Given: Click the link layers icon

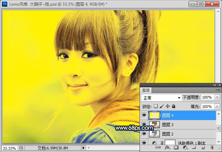Looking at the screenshot, I should pos(158,147).
